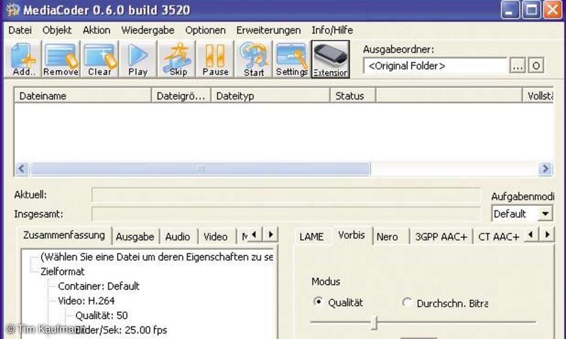566x339 pixels.
Task: Switch to the Nero encoder tab
Action: click(387, 237)
